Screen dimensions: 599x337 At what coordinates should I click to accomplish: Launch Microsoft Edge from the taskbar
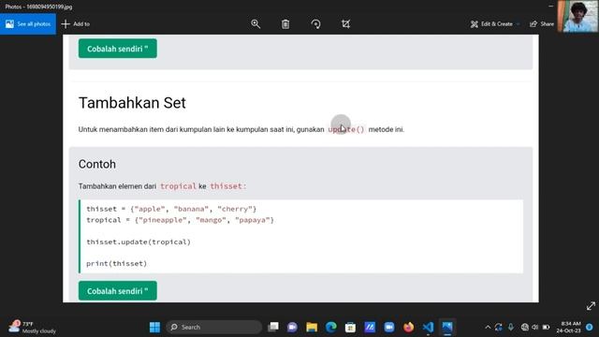pyautogui.click(x=331, y=327)
